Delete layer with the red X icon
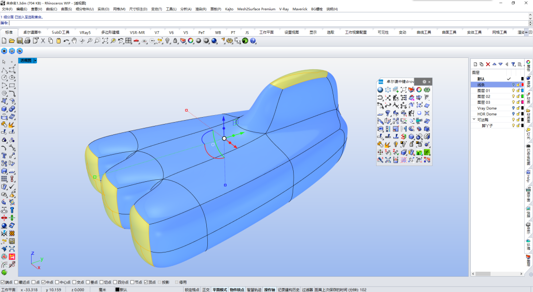533x292 pixels. point(488,64)
